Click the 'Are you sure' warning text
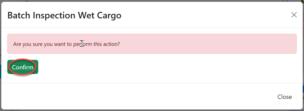This screenshot has height=111, width=304. (66, 44)
